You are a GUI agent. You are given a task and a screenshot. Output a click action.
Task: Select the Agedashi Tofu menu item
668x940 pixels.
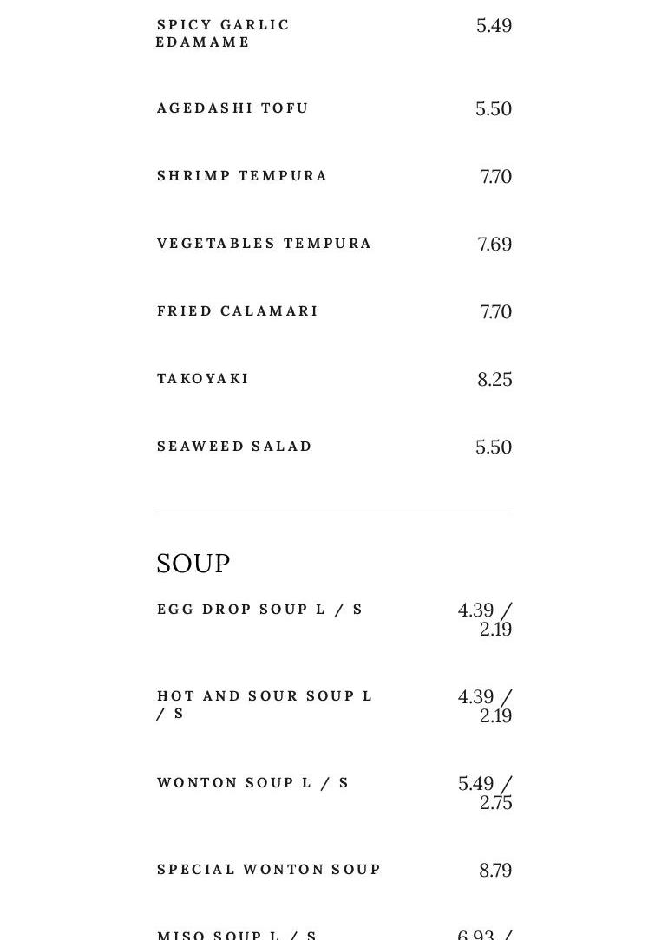[232, 108]
